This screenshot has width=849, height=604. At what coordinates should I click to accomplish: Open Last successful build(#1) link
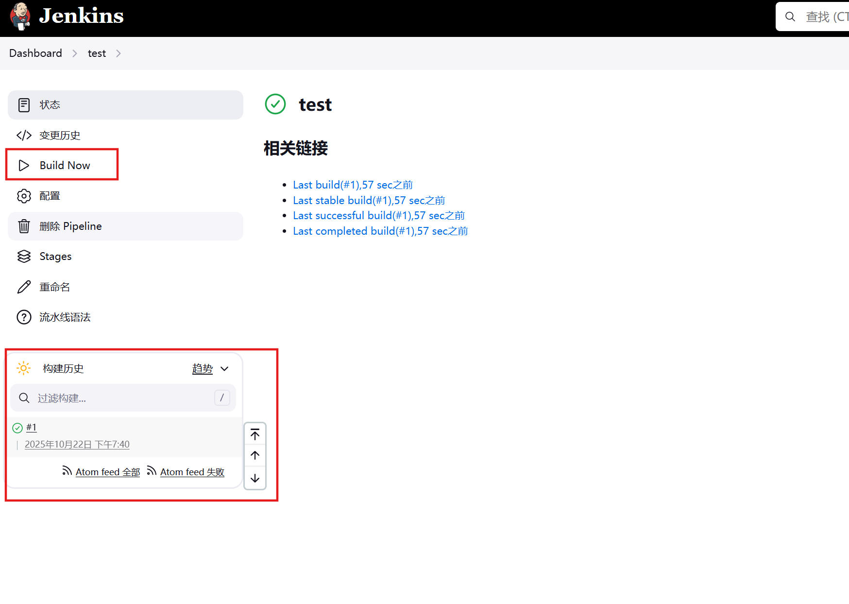tap(379, 215)
